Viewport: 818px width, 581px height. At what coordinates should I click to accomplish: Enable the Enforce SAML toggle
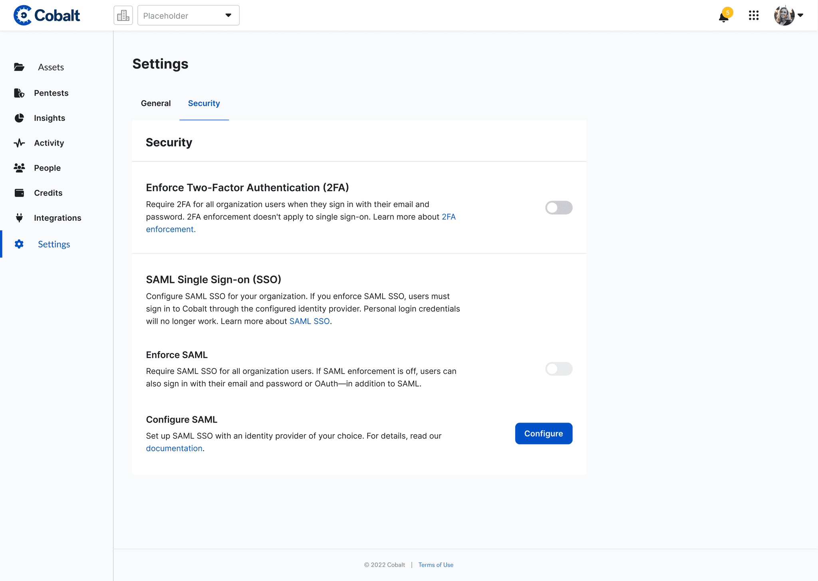coord(559,369)
